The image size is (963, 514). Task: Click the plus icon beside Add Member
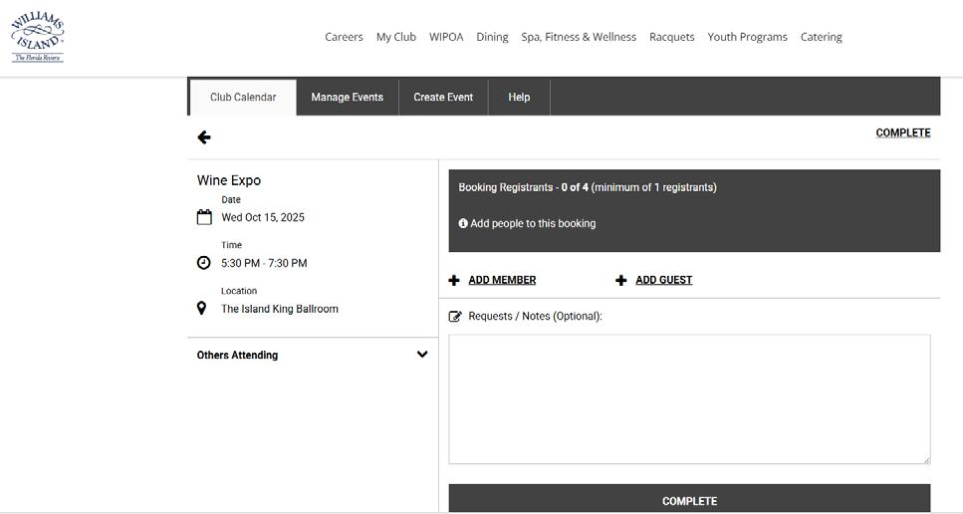(x=454, y=281)
